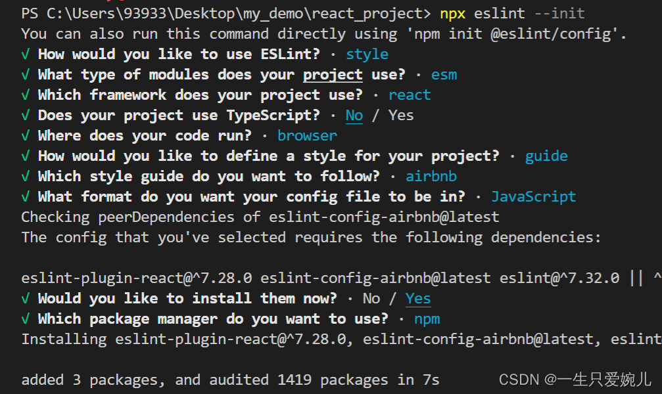Click the underlined word 'project' in modules question
662x394 pixels.
coord(333,75)
